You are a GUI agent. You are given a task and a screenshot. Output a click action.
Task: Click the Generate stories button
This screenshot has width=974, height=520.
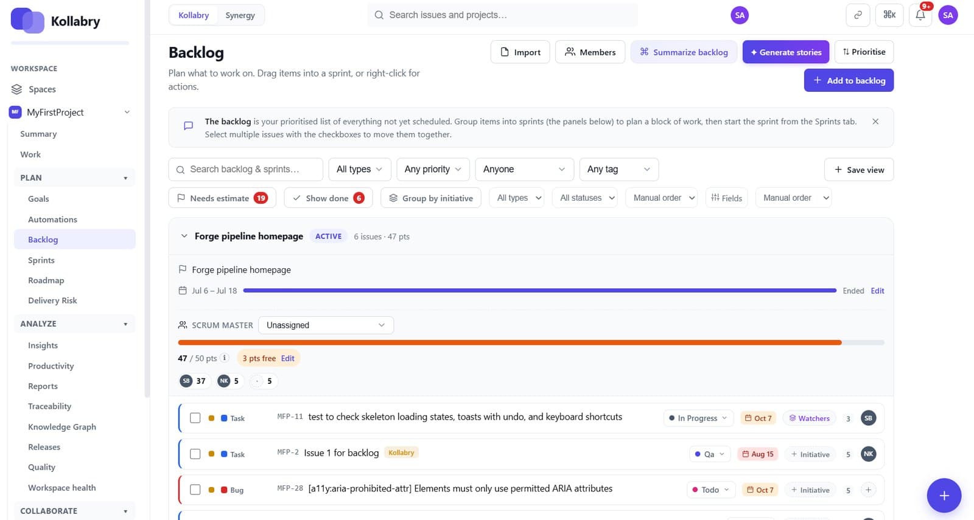[x=786, y=52]
